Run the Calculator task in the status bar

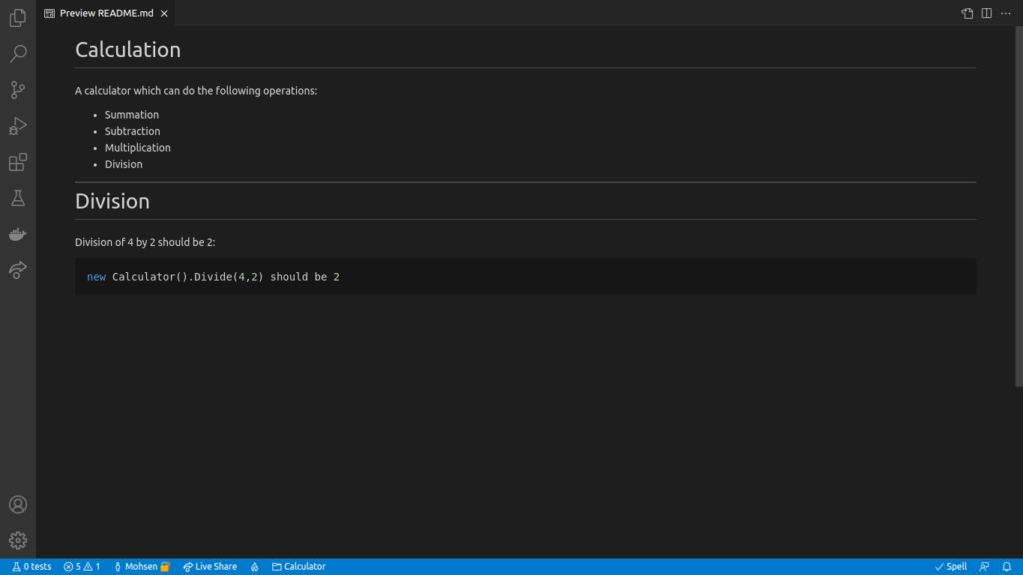click(297, 566)
